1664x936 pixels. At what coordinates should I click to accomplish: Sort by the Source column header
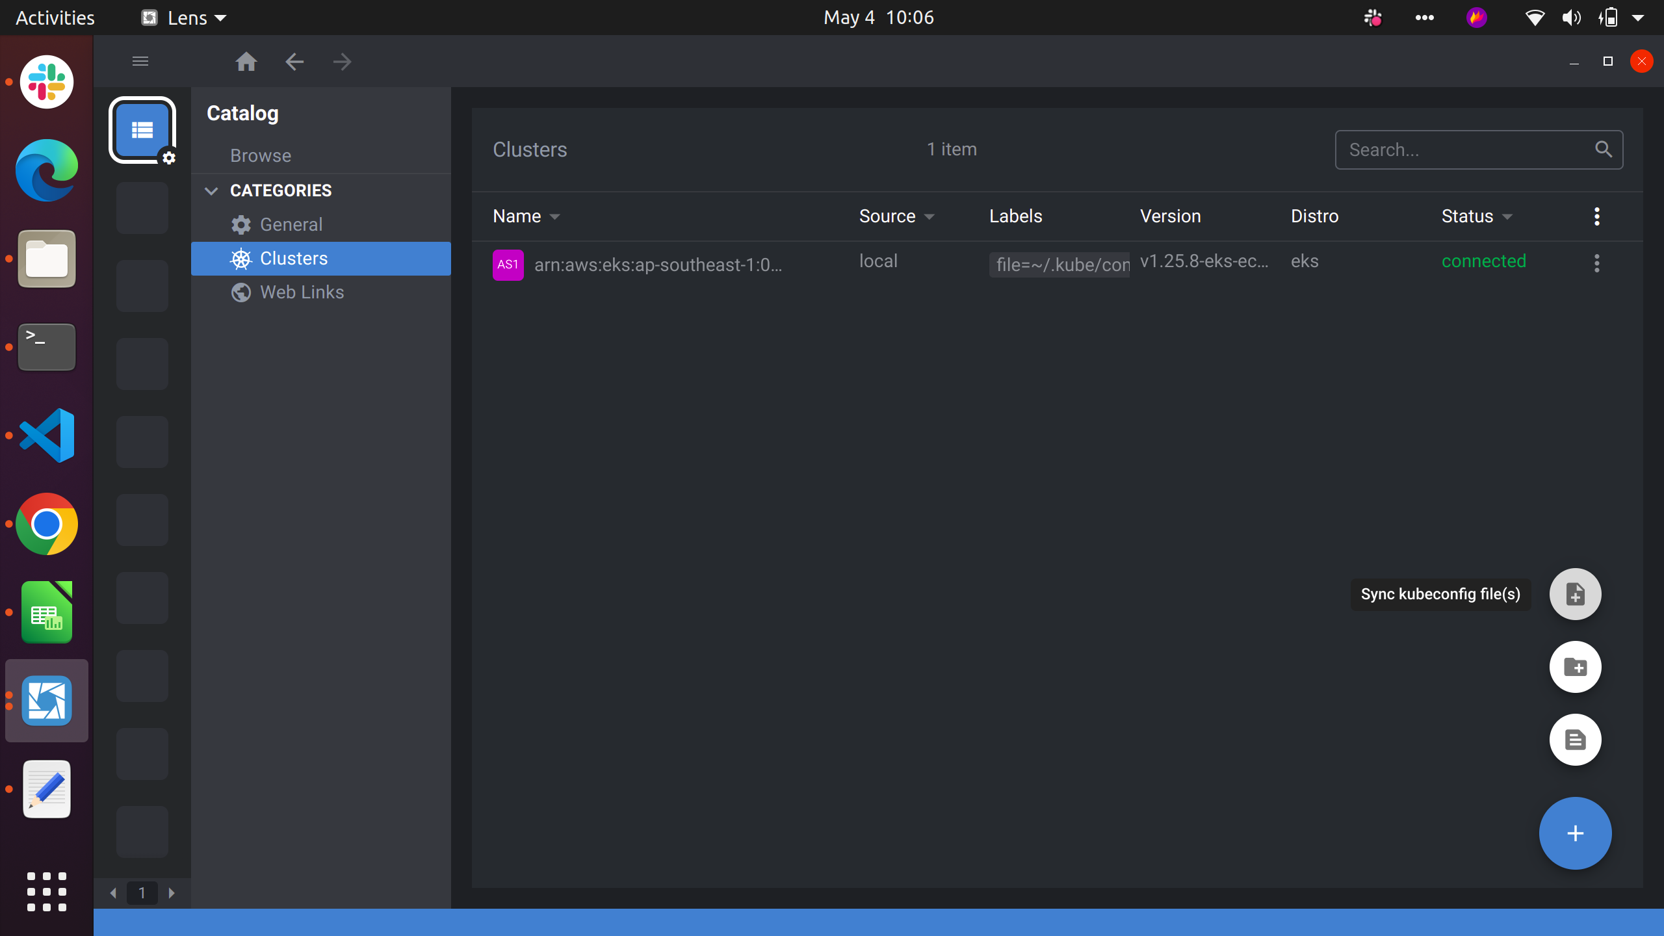pyautogui.click(x=888, y=216)
